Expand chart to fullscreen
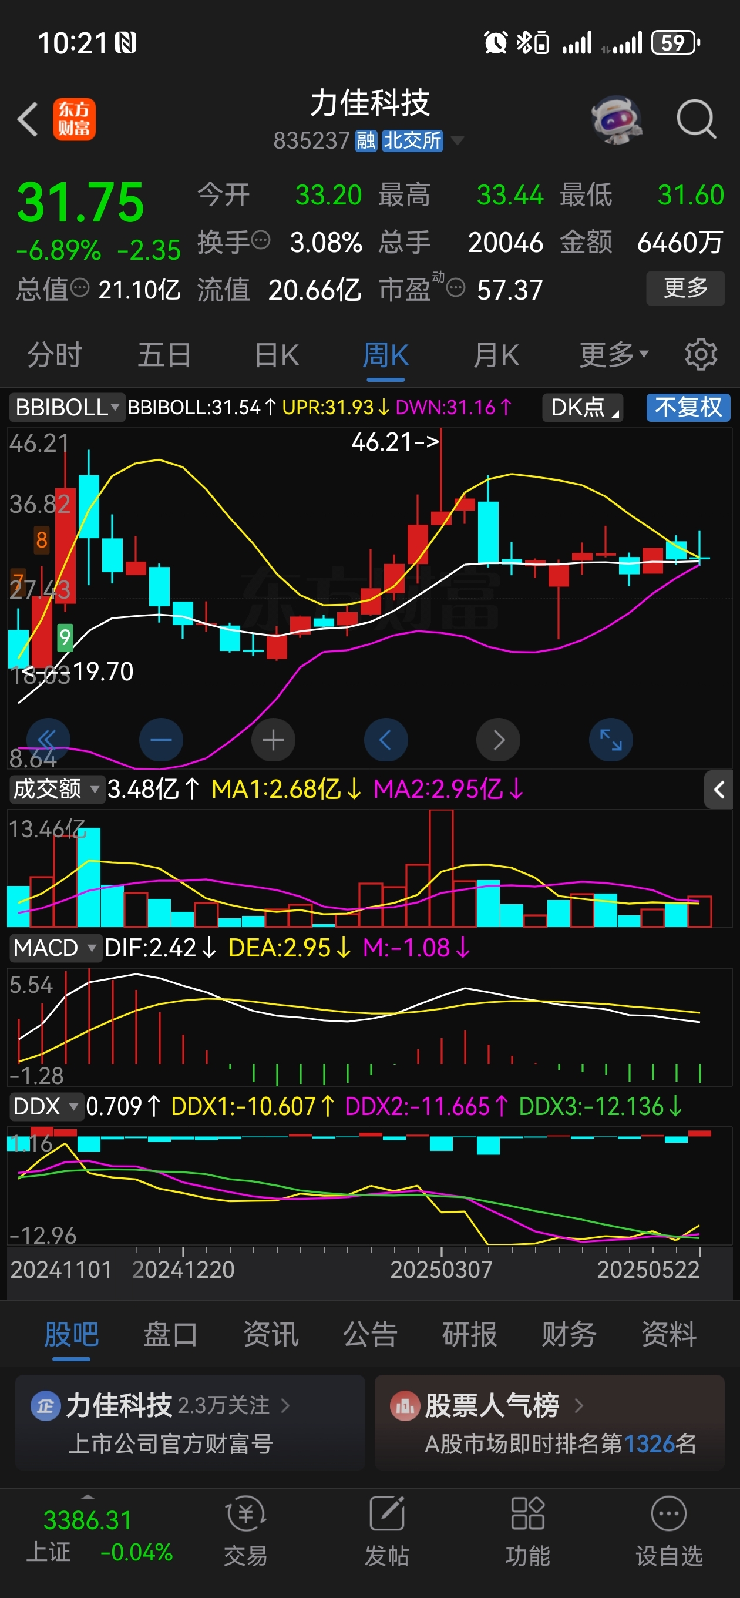The image size is (740, 1598). coord(610,740)
